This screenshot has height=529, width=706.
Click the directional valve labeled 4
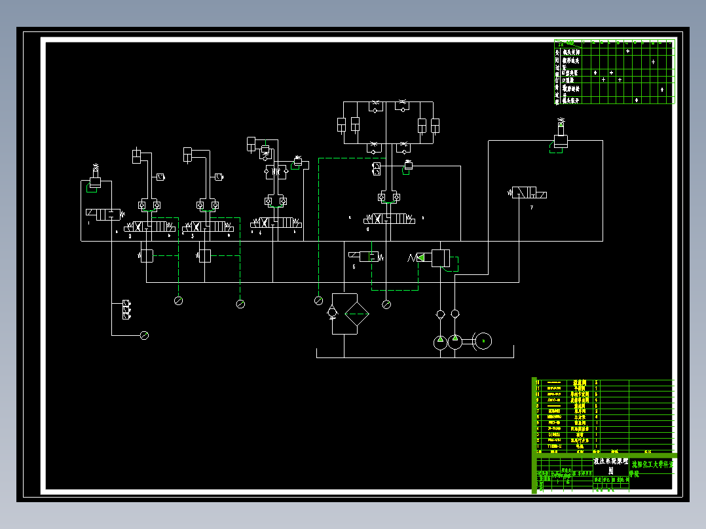pyautogui.click(x=276, y=223)
